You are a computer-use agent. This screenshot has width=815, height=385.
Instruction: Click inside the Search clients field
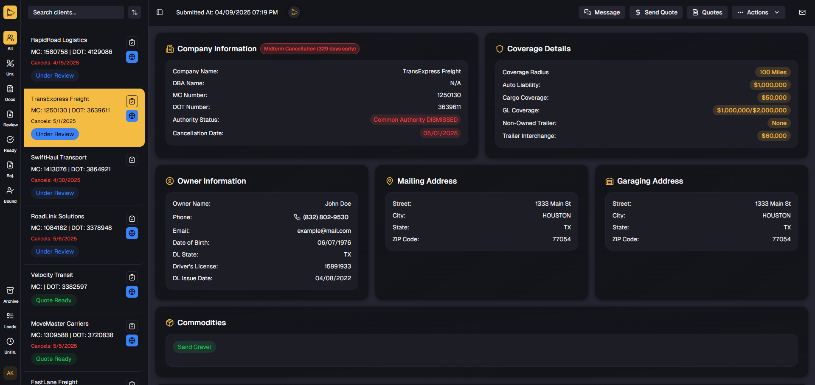pos(76,12)
